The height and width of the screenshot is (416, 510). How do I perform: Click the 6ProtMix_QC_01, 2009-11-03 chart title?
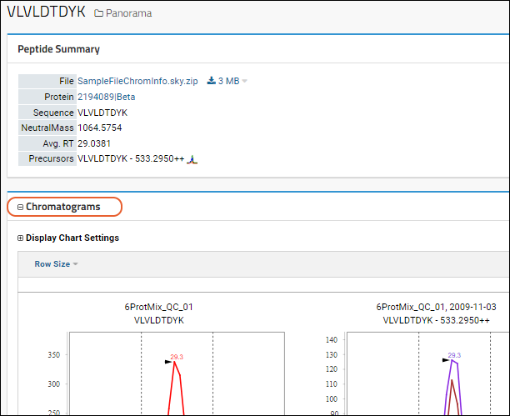[436, 307]
